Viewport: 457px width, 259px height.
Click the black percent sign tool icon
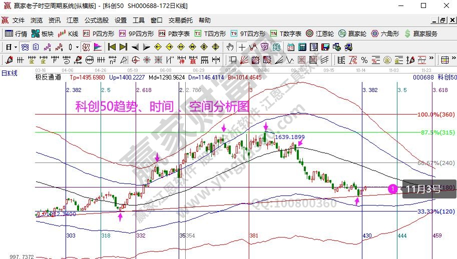point(364,60)
